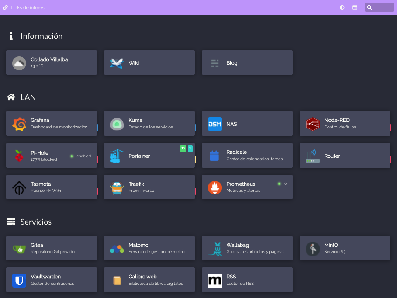The width and height of the screenshot is (397, 298).
Task: Click the Calibre web book icon
Action: click(117, 280)
